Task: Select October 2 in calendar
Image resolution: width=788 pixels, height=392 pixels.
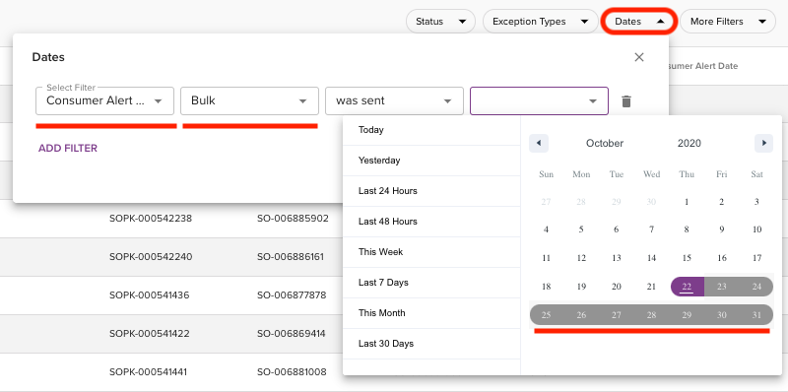Action: pyautogui.click(x=722, y=202)
